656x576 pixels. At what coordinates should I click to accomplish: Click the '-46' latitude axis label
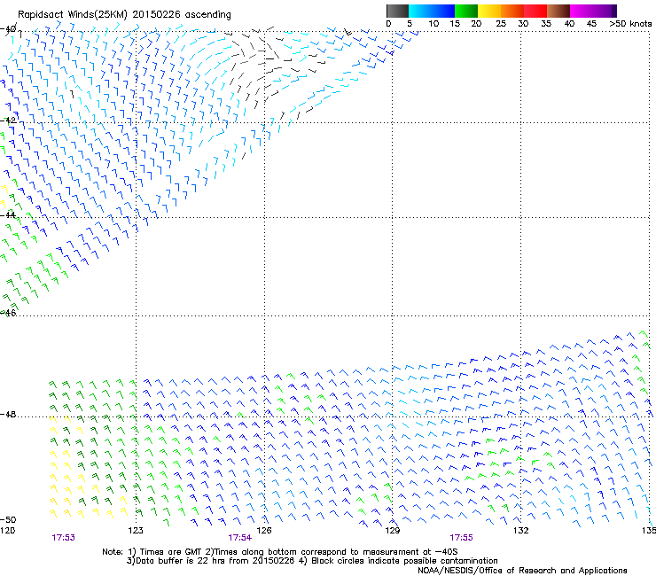(8, 313)
